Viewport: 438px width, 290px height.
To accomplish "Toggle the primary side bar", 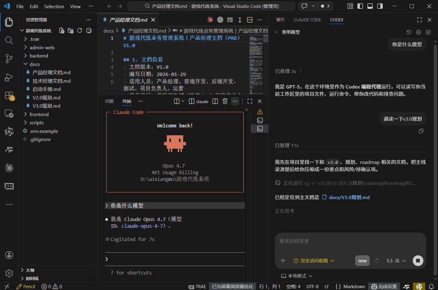I will (x=360, y=6).
